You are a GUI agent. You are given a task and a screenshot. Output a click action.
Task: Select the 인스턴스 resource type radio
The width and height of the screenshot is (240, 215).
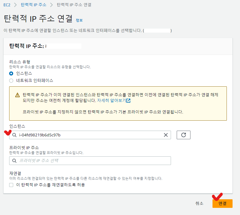(x=11, y=73)
